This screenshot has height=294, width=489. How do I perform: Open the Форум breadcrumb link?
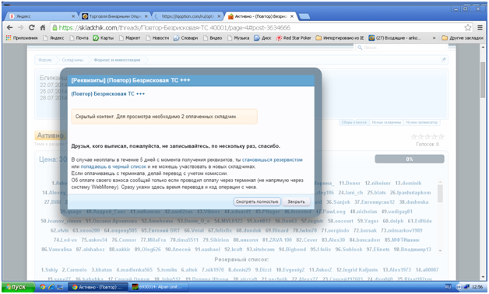tap(45, 60)
